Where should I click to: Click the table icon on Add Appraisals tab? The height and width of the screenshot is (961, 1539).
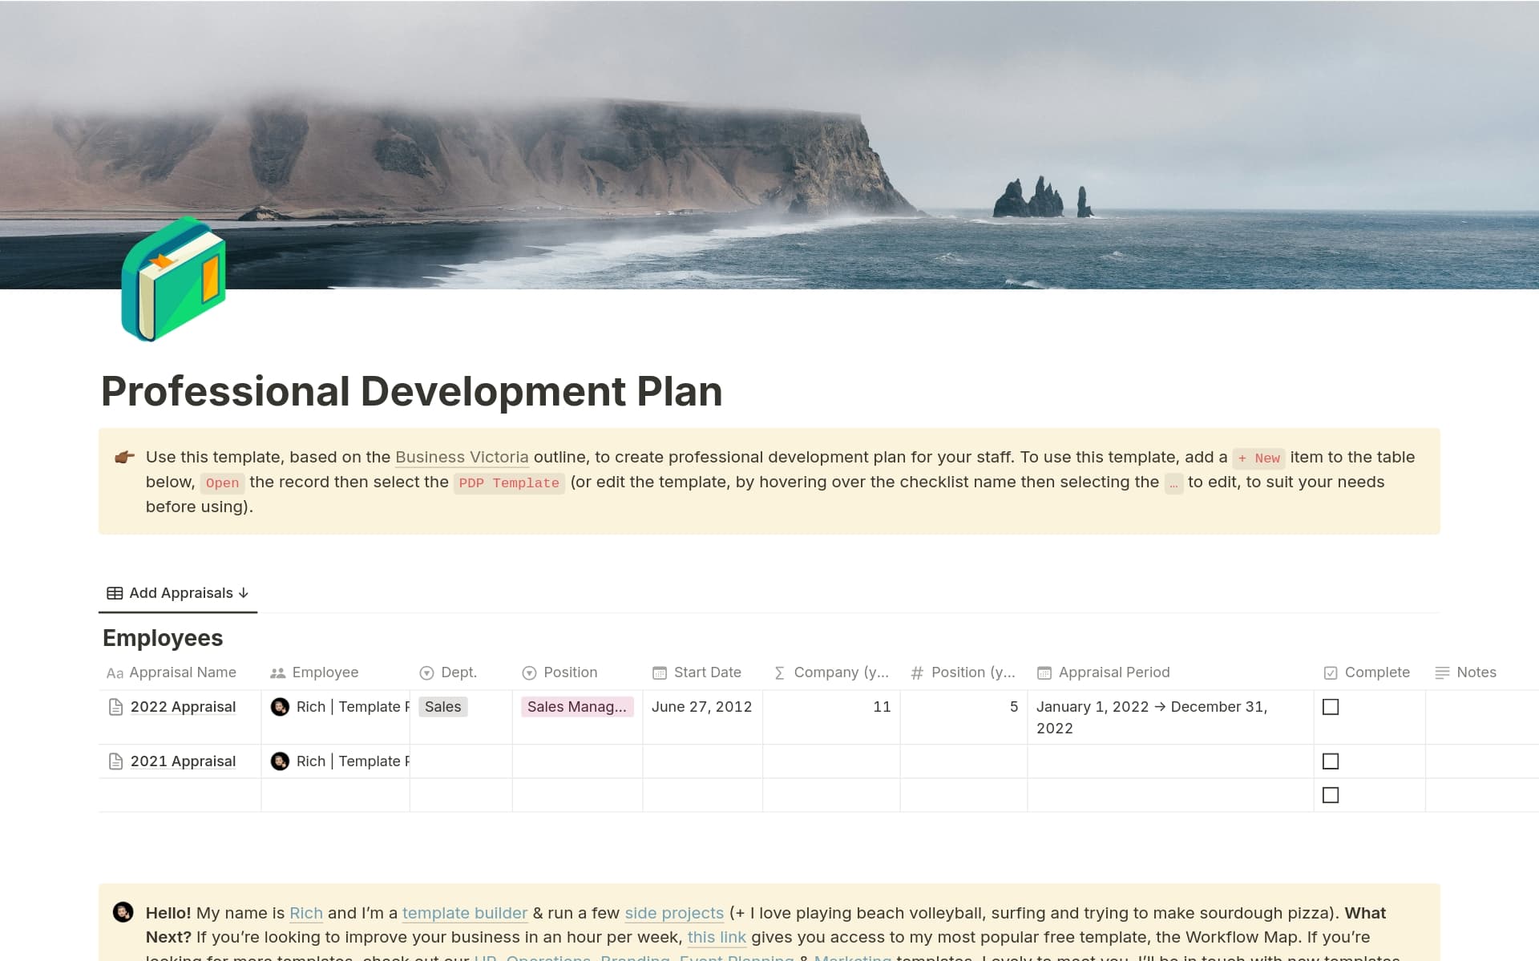click(115, 593)
